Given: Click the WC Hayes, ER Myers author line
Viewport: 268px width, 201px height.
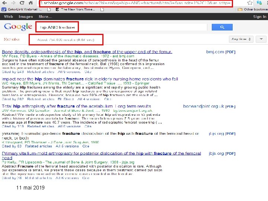Looking at the screenshot, I should point(76,83).
